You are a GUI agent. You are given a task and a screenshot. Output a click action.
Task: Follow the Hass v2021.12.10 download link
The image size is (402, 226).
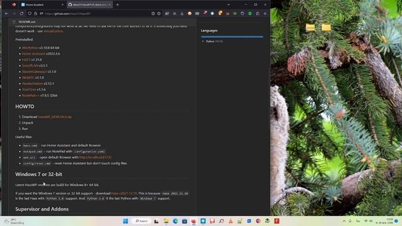pos(124,193)
